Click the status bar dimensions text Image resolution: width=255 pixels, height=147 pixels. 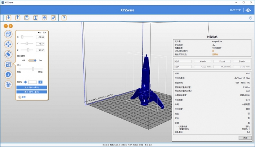pos(127,145)
